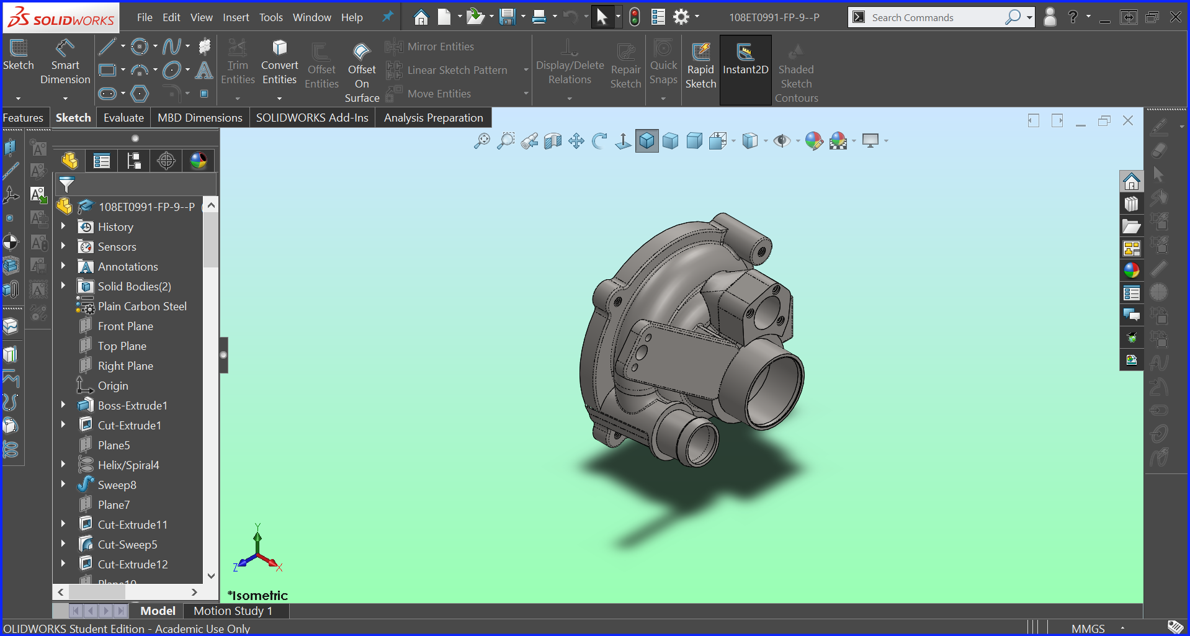Open Analysis Preparation tab
Screen dimensions: 1190x636
pyautogui.click(x=433, y=118)
